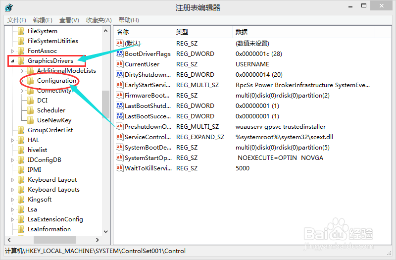The width and height of the screenshot is (396, 260).
Task: Click the tree horizontal scroll right arrow
Action: 98,240
